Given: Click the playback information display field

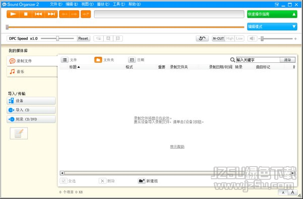Looking at the screenshot, I should [x=169, y=14].
